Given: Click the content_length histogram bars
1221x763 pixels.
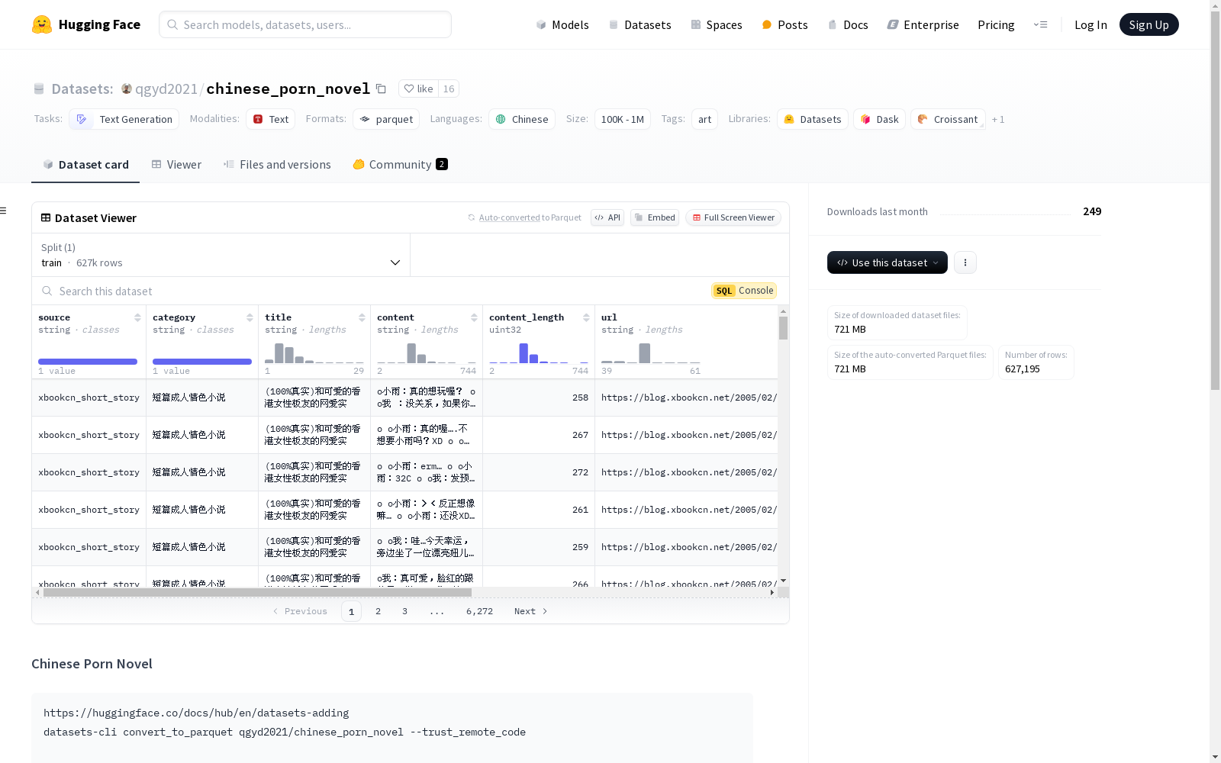Looking at the screenshot, I should (539, 353).
